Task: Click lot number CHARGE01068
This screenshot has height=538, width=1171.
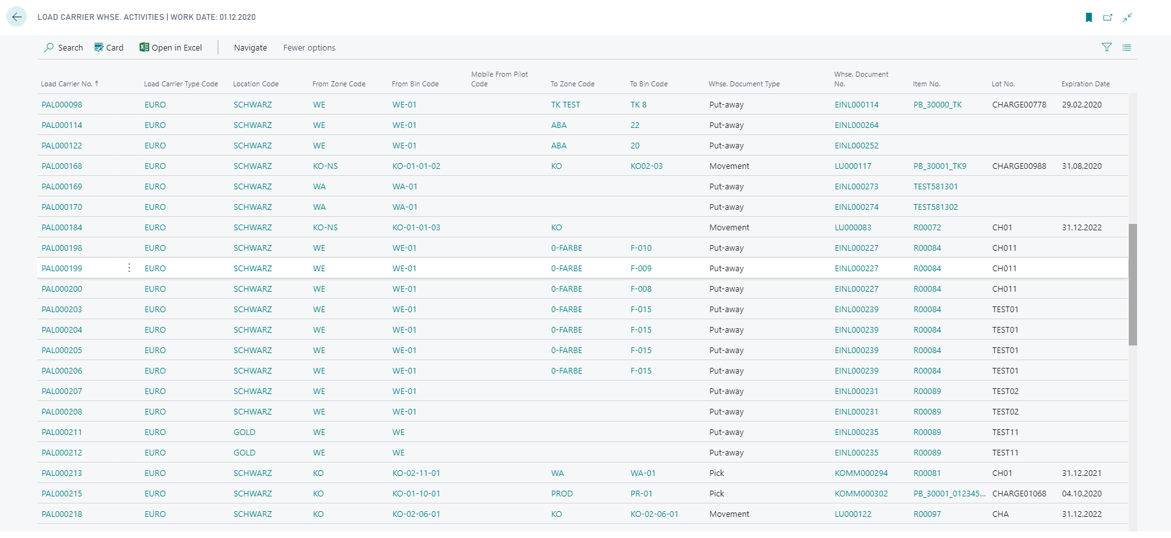Action: [1019, 493]
